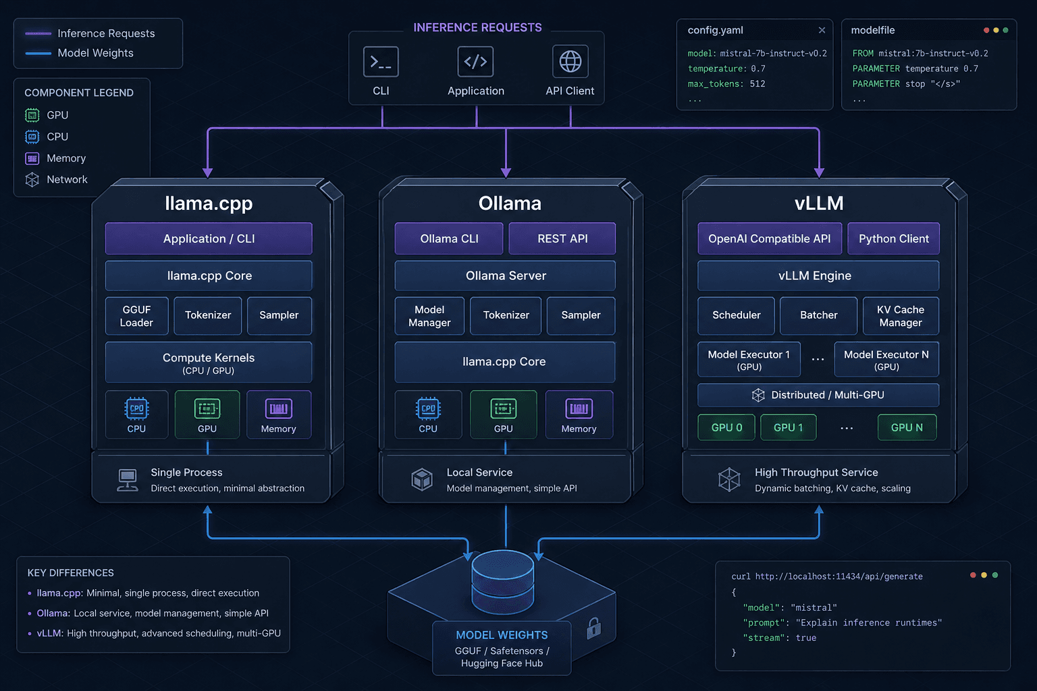Select the Model Manager block in Ollama

pos(429,316)
